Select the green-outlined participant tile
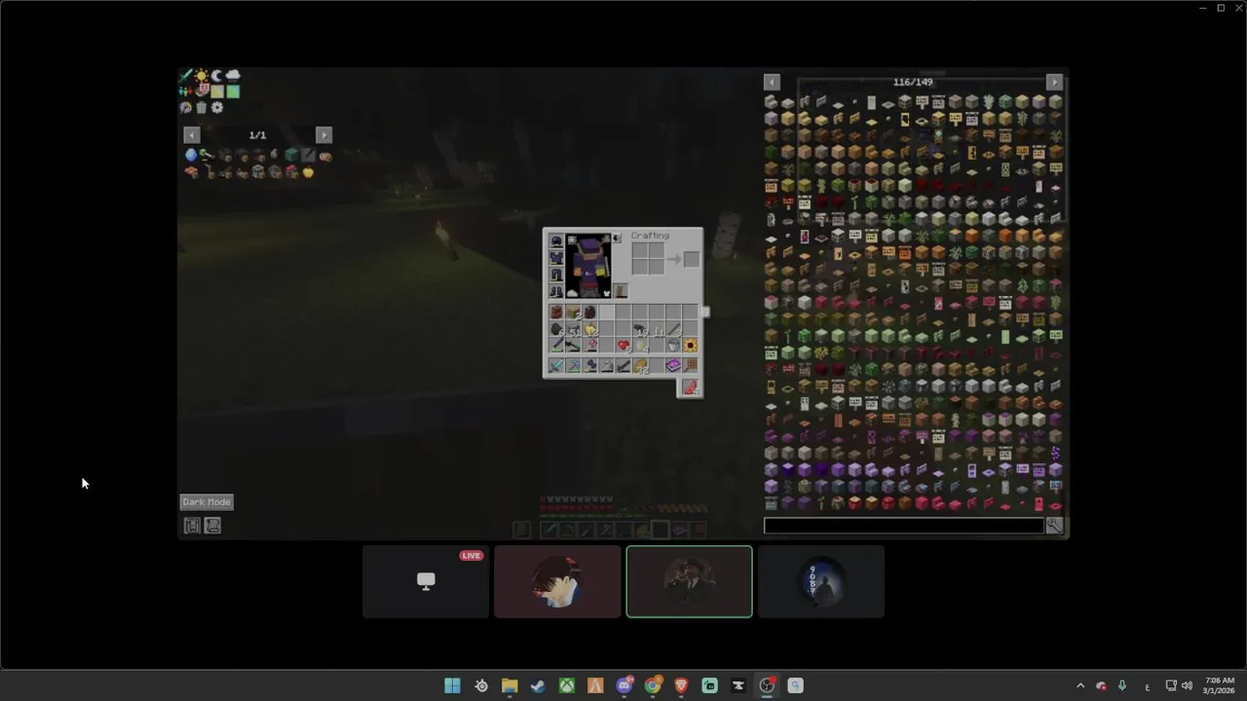Image resolution: width=1247 pixels, height=701 pixels. (x=690, y=581)
